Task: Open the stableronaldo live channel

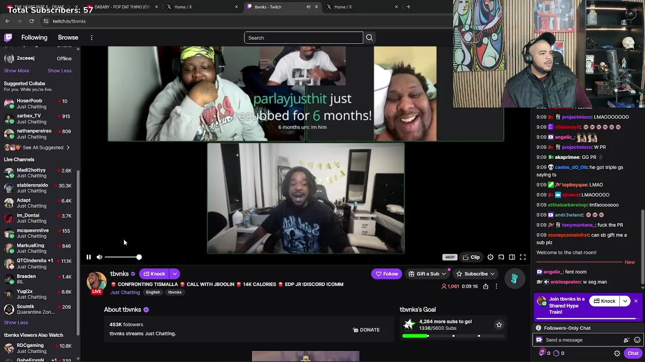Action: 38,188
